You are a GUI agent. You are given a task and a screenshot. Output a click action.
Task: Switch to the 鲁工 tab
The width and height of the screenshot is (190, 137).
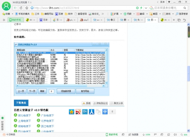(111, 20)
